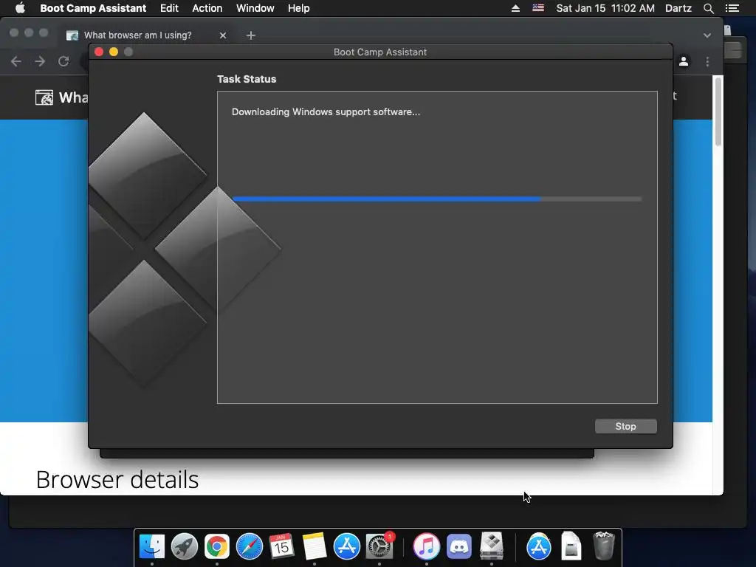Click the 'Browser details' heading
The height and width of the screenshot is (567, 756).
(x=117, y=479)
